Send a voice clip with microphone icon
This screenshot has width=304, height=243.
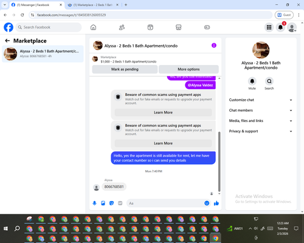(94, 203)
